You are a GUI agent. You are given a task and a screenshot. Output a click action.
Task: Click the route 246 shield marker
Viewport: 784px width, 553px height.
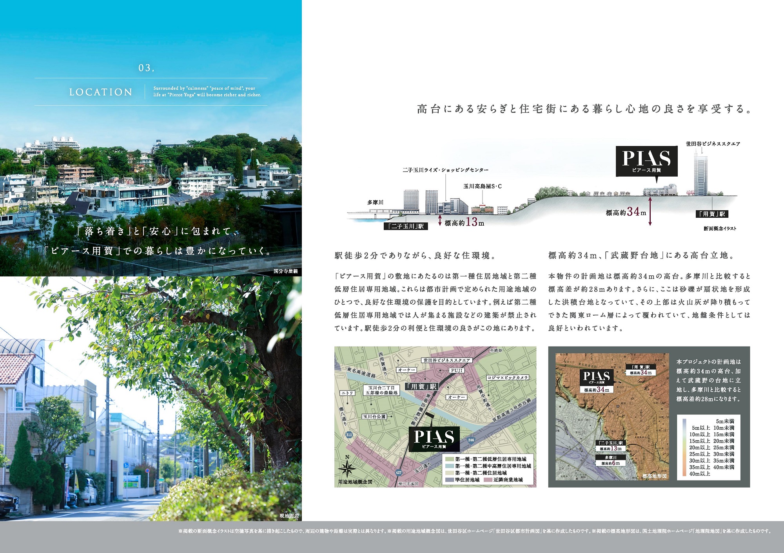(x=471, y=440)
